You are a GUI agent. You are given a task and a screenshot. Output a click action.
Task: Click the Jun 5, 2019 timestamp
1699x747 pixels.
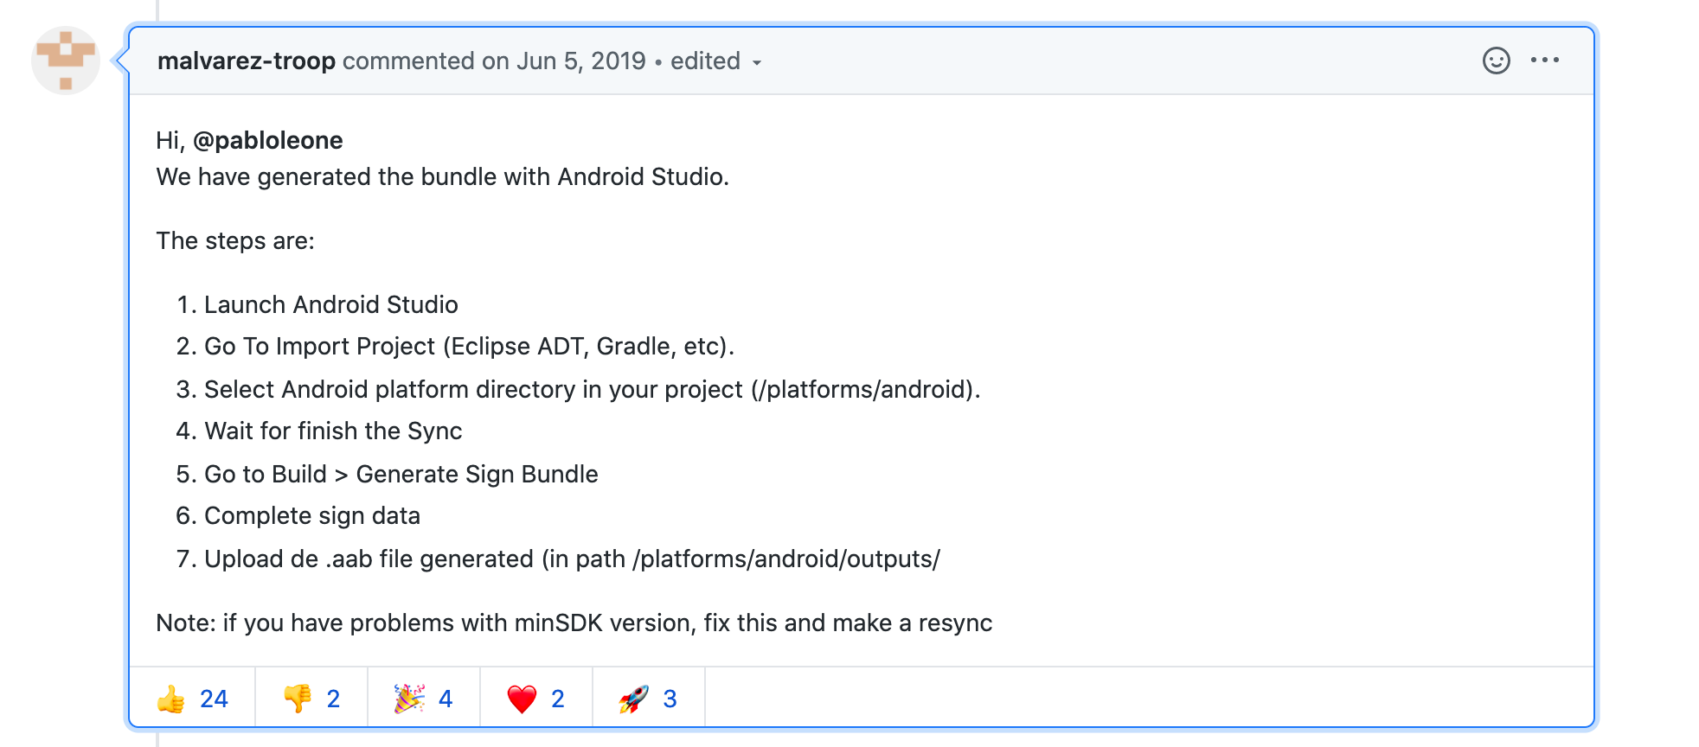coord(580,61)
